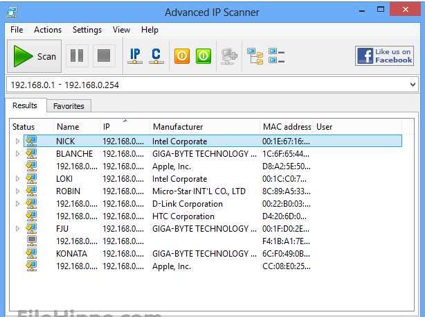This screenshot has width=425, height=317.
Task: Sort by the User column header
Action: 357,126
